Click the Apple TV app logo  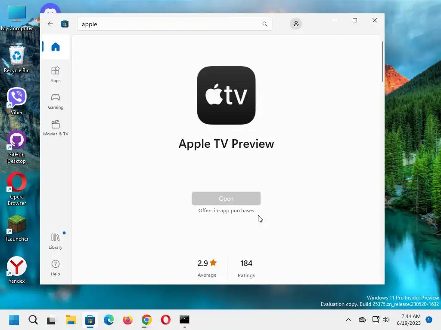coord(226,95)
